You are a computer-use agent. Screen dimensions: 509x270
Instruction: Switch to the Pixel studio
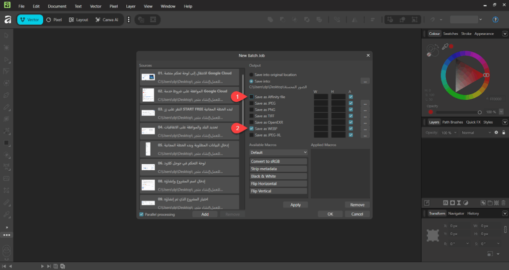[x=54, y=20]
